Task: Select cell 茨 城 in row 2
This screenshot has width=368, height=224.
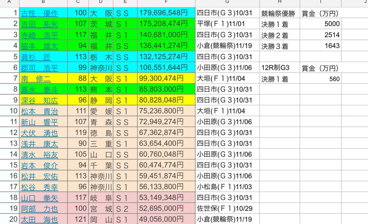Action: click(x=101, y=24)
